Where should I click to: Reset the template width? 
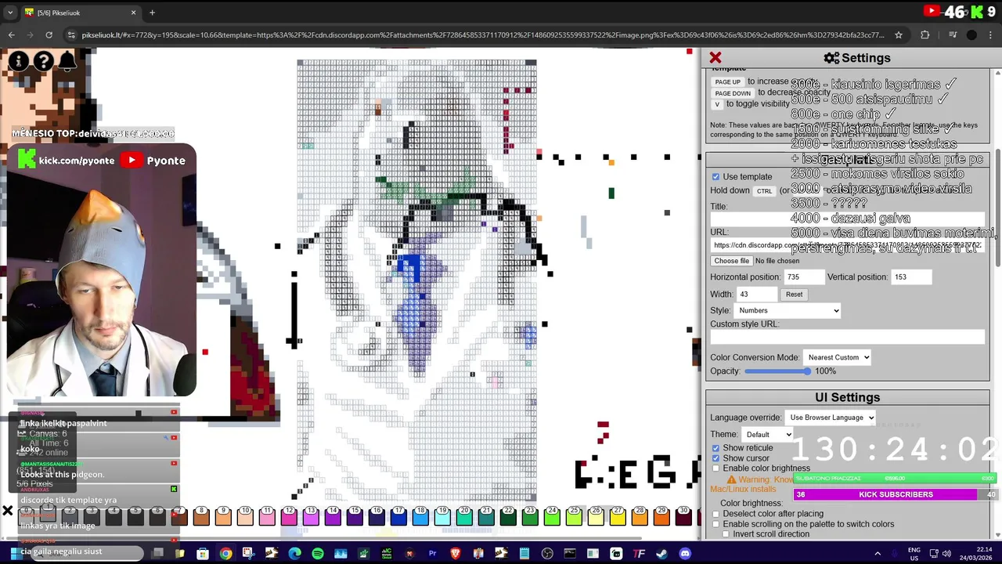coord(794,295)
